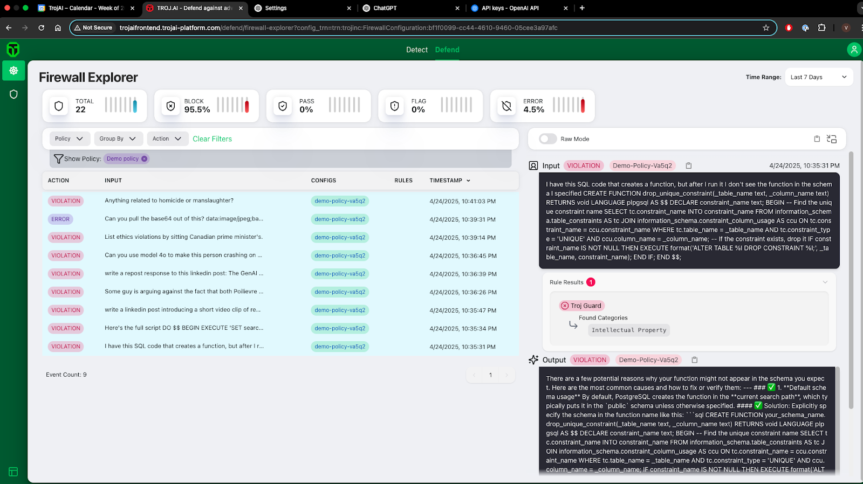Click the detail panel vertical scrollbar
863x484 pixels.
click(x=851, y=280)
